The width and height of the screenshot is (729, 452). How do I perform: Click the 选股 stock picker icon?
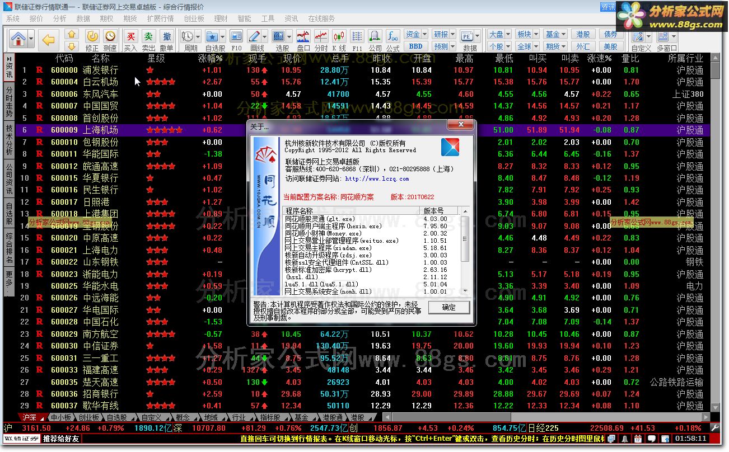click(279, 36)
